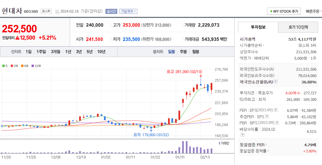Click the help icon next to PBR BPS(2023.09)
322x165 pixels.
point(277,123)
